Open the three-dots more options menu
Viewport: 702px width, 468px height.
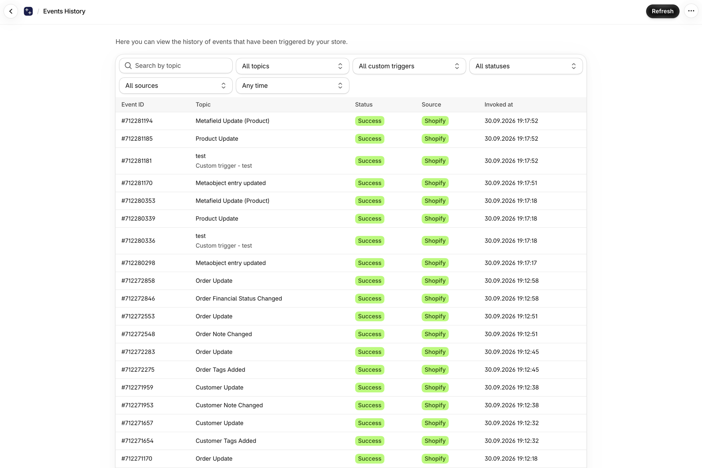[x=691, y=11]
